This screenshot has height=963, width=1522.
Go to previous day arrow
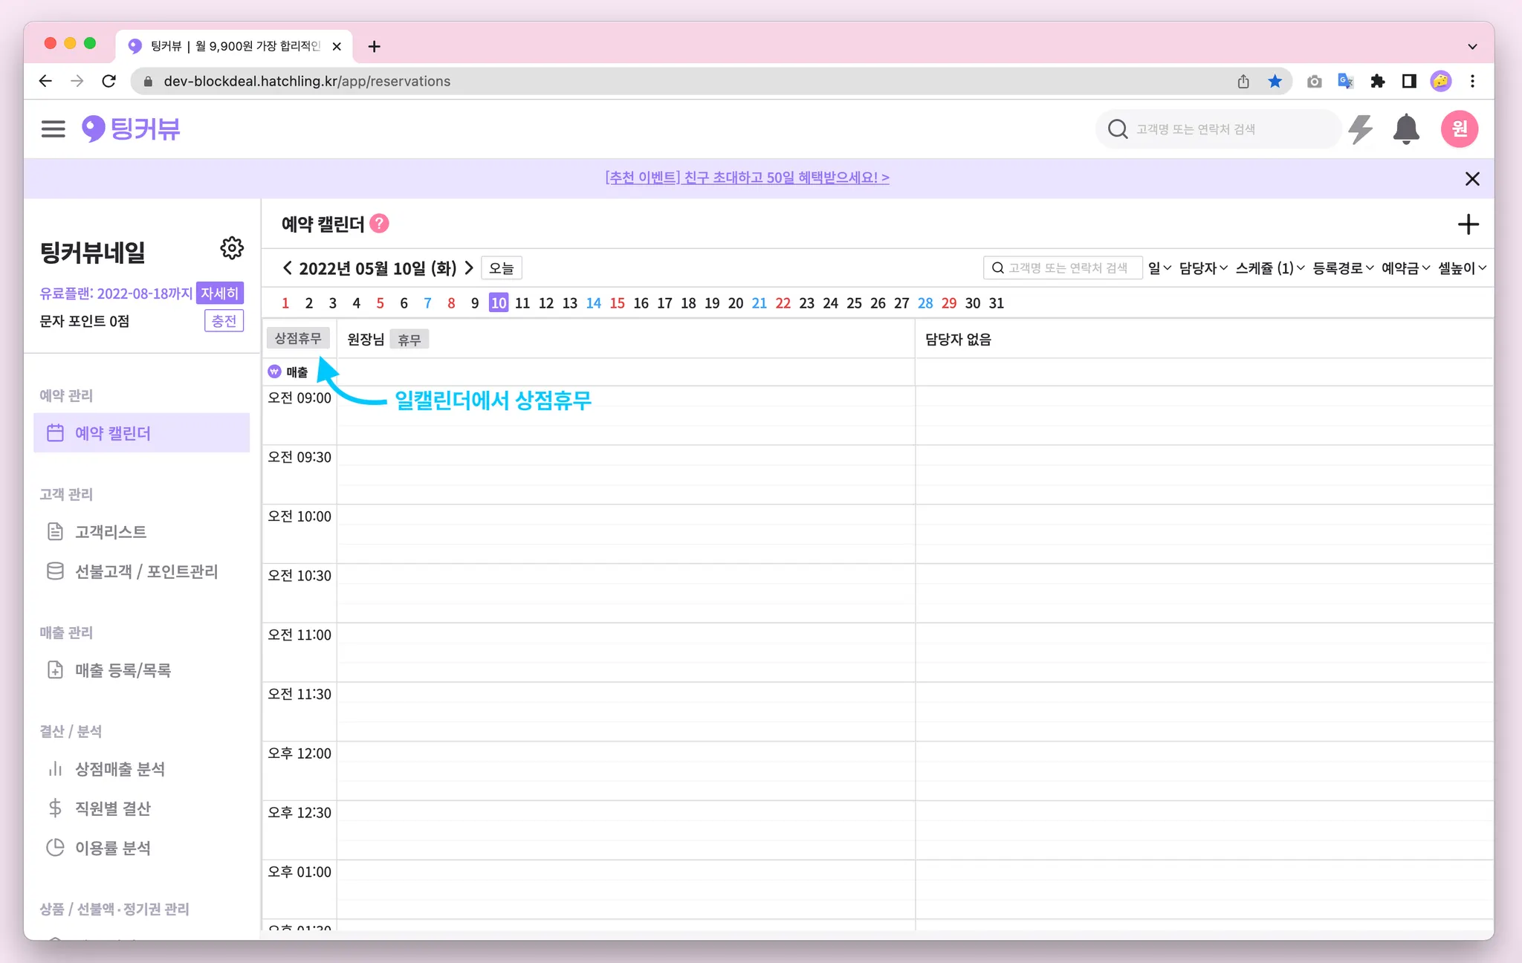click(288, 268)
